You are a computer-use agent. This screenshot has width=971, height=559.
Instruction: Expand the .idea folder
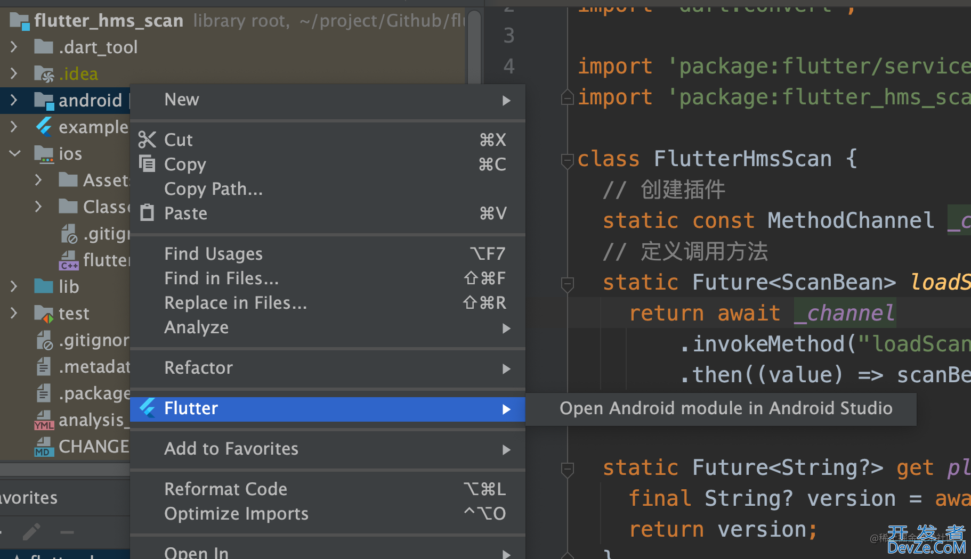click(x=14, y=73)
